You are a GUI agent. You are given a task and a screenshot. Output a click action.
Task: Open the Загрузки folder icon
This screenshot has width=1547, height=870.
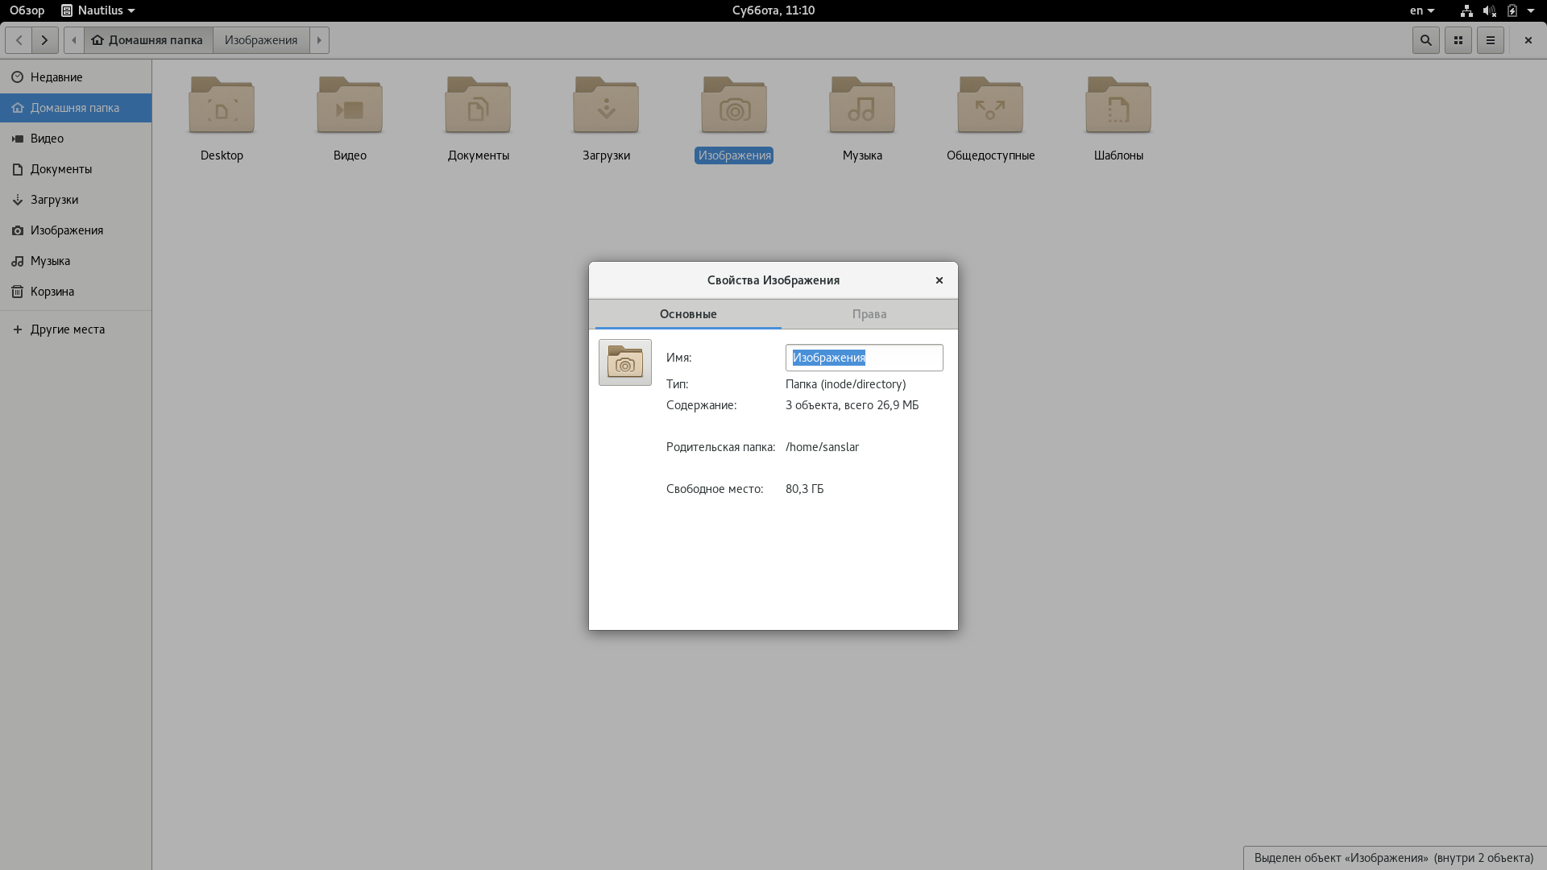pos(606,106)
